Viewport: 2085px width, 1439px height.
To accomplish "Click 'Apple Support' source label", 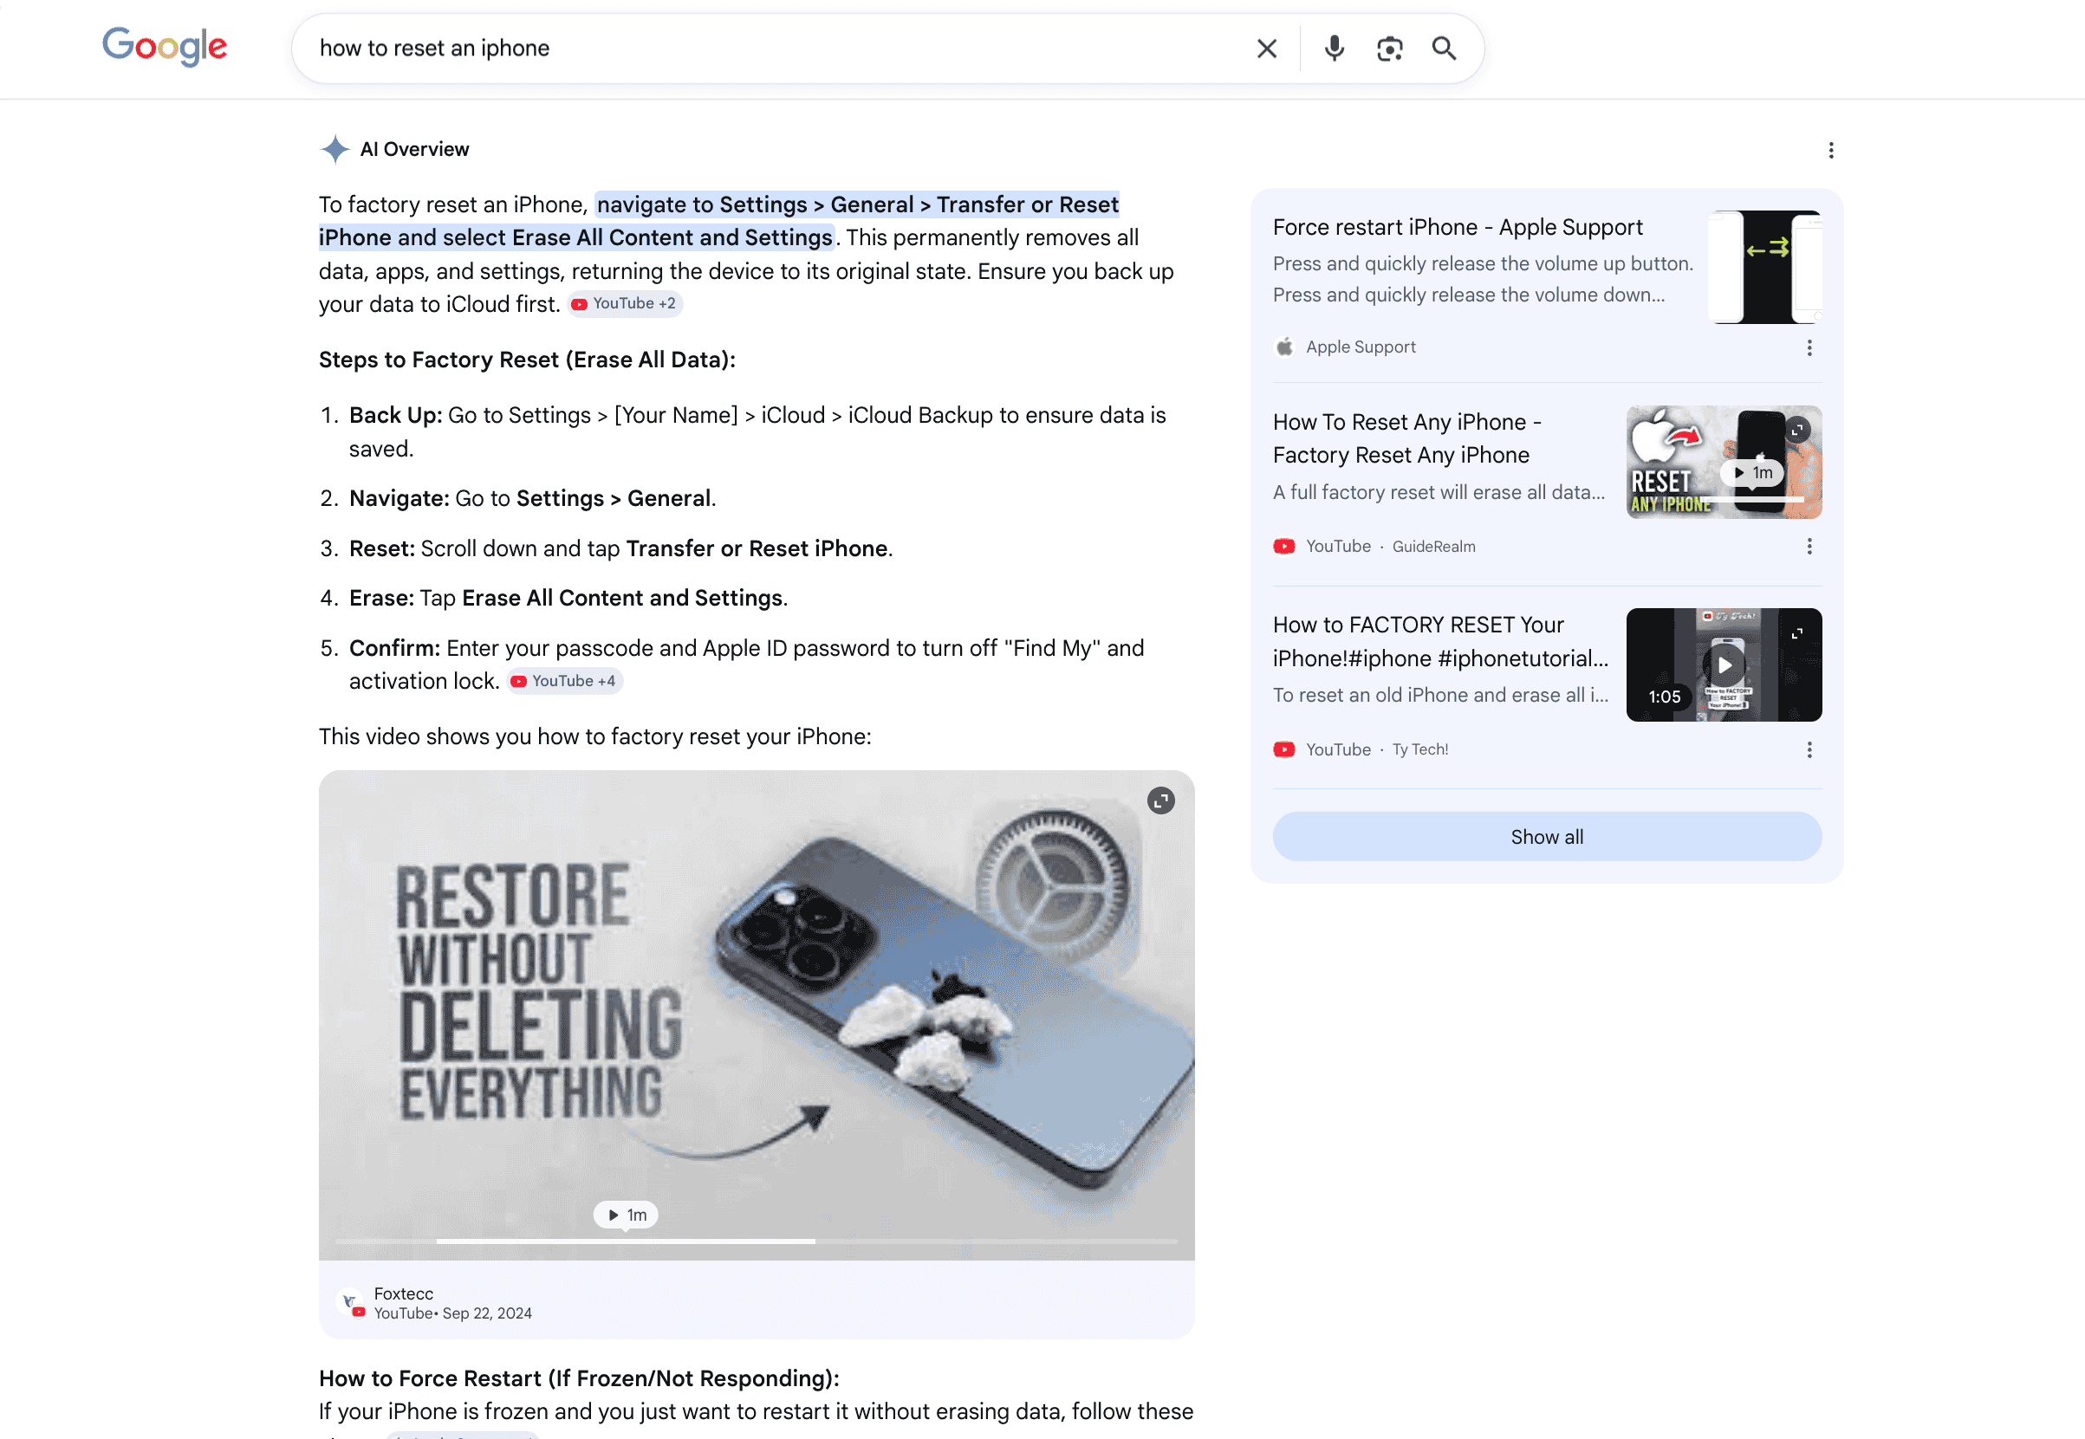I will 1361,347.
